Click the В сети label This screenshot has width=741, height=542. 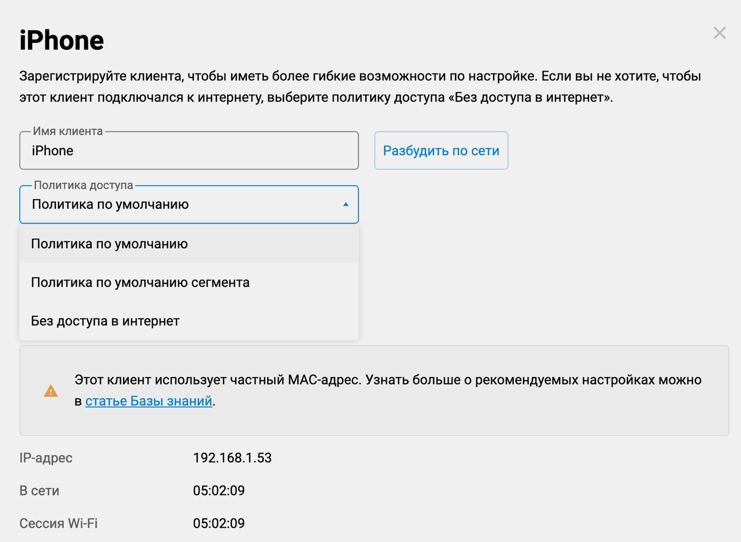tap(40, 491)
